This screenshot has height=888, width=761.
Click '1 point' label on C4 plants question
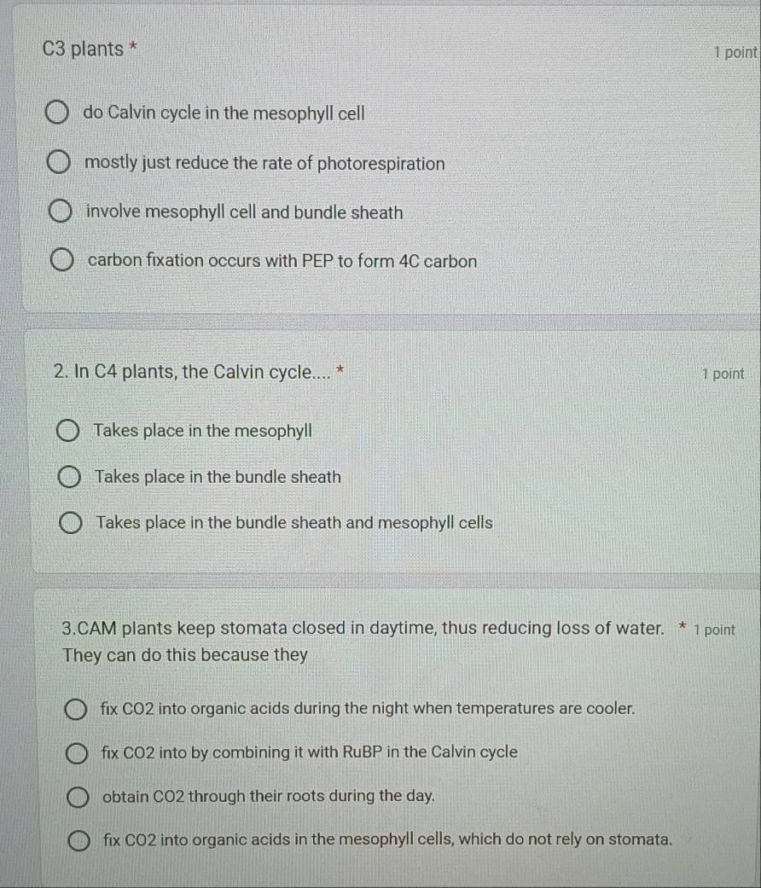tap(722, 374)
